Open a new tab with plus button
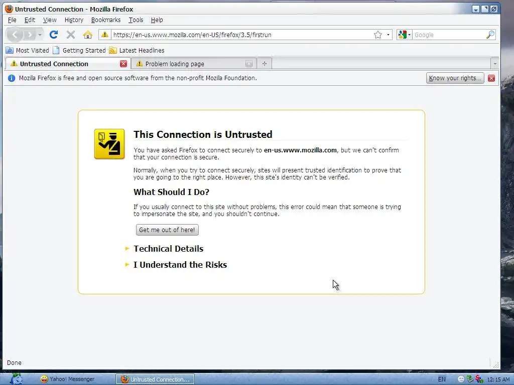The width and height of the screenshot is (514, 385). (x=265, y=64)
